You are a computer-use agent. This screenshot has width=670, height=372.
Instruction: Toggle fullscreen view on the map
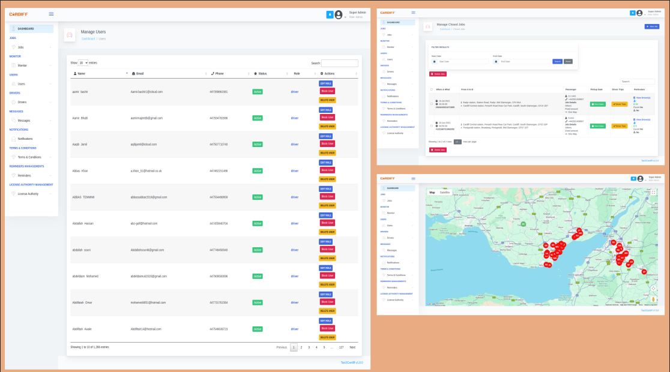pos(653,192)
